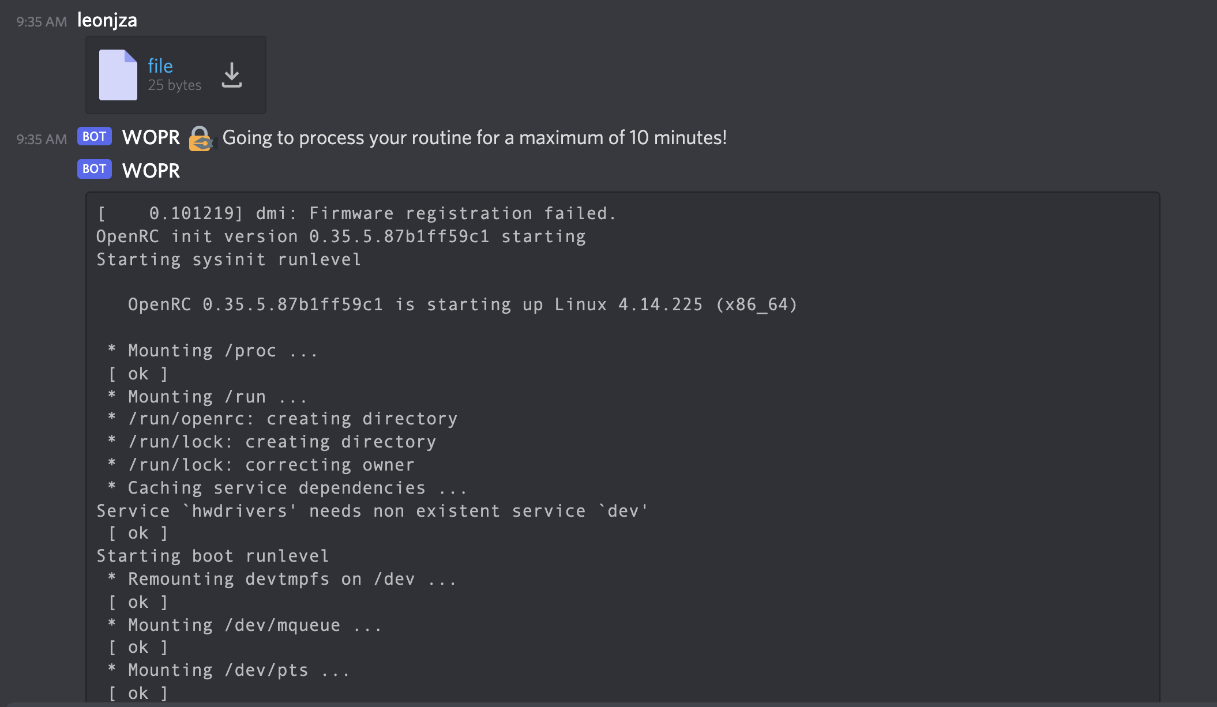Open WOPR profile from the processing message

151,138
